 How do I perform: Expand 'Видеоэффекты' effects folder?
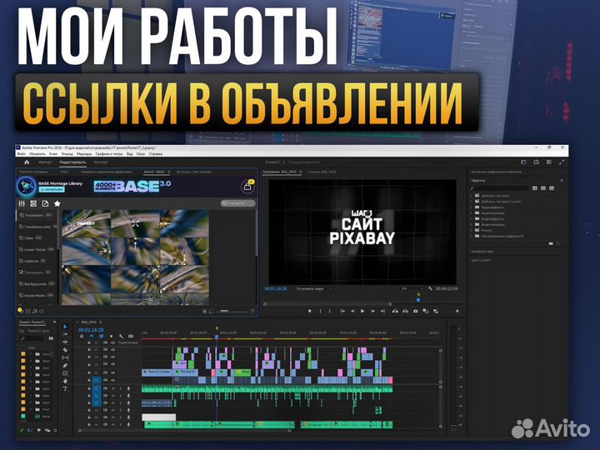(472, 219)
